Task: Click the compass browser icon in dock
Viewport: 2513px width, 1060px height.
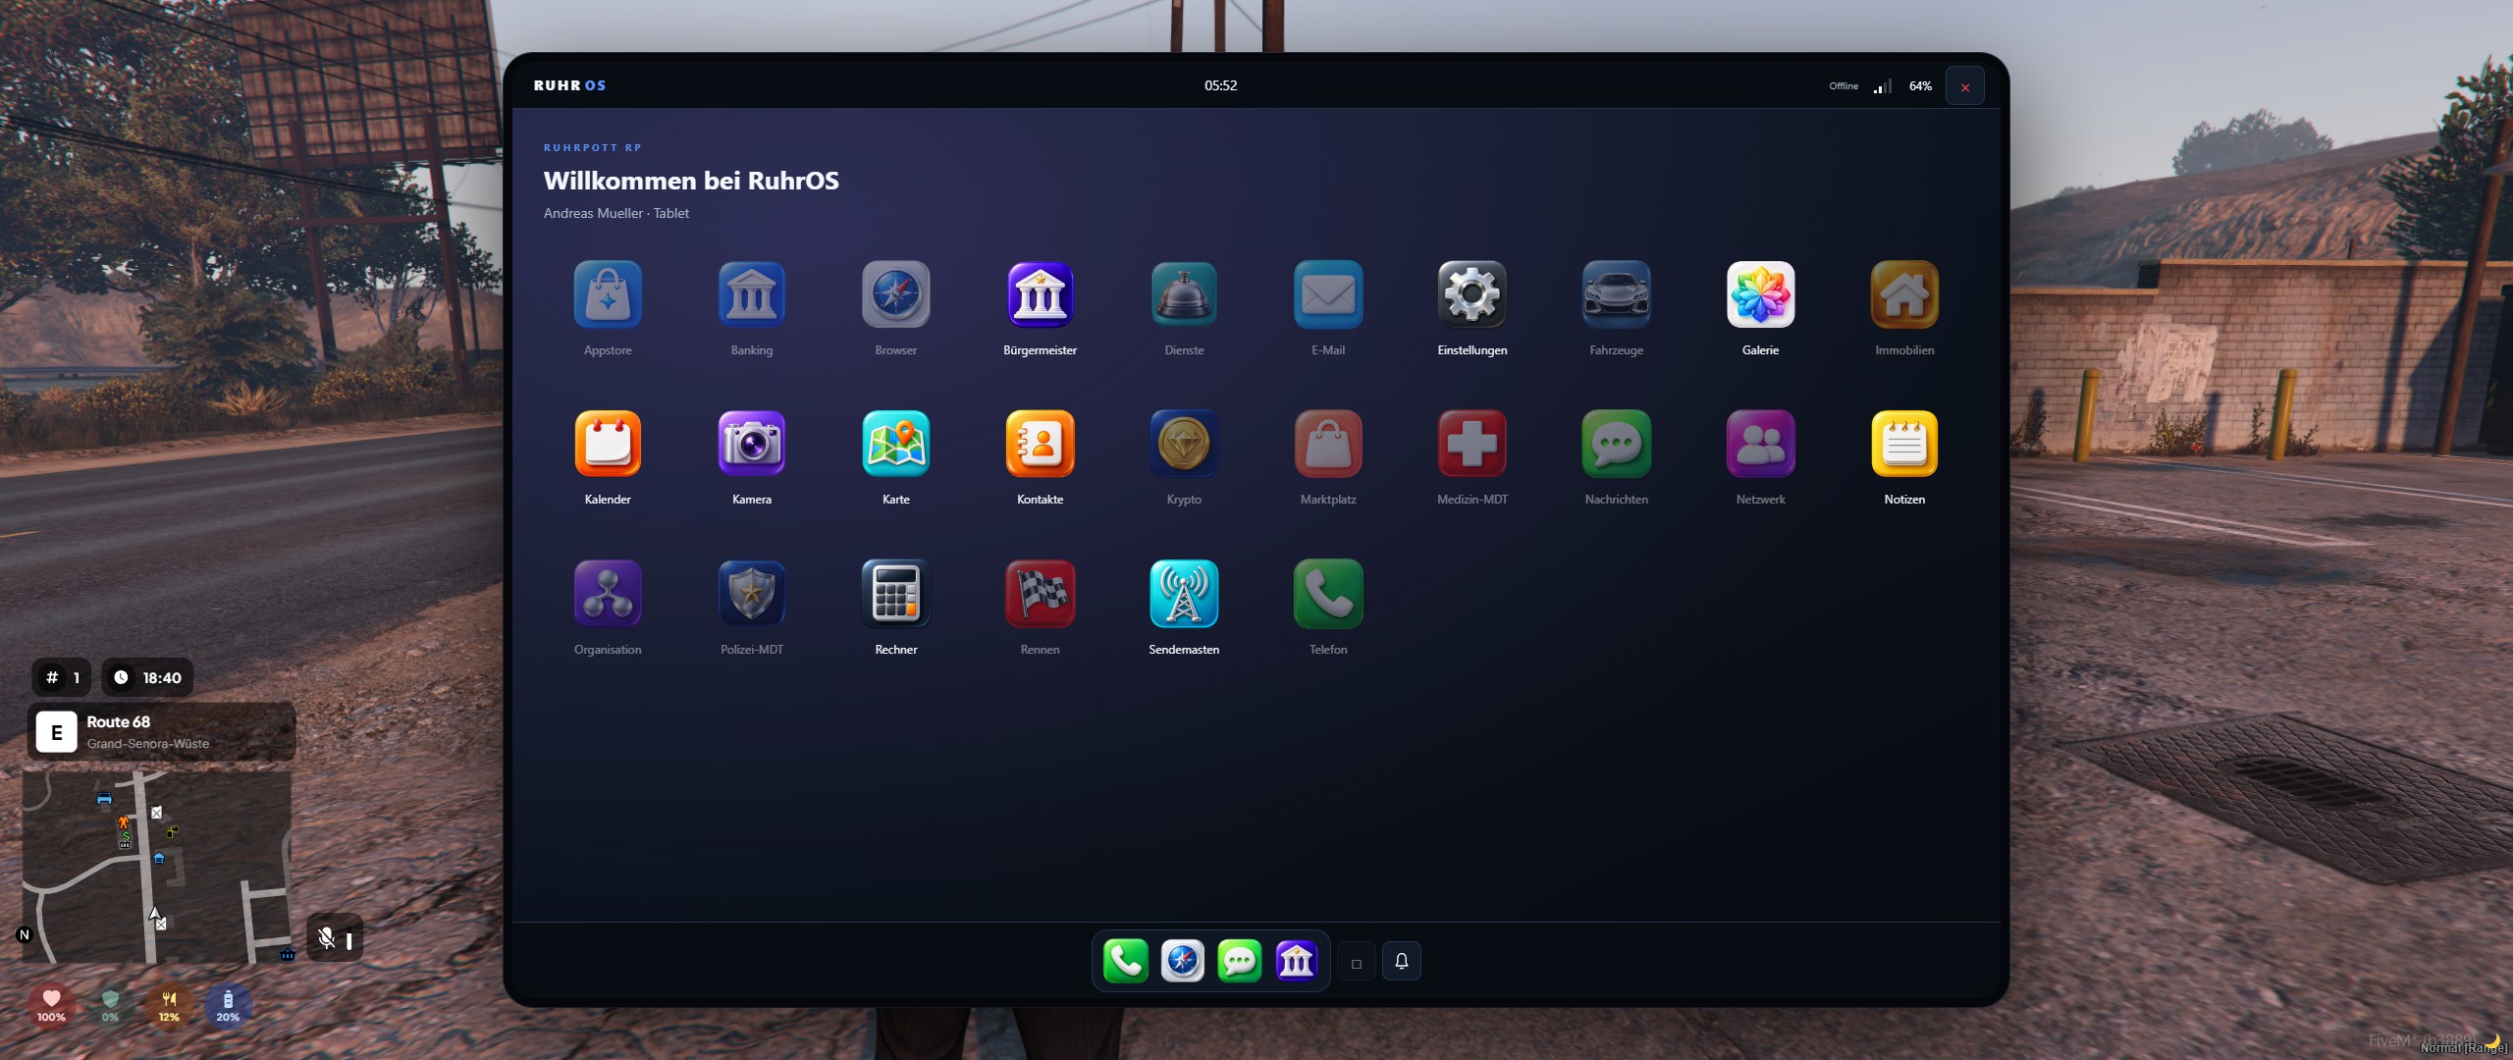Action: click(x=1183, y=961)
